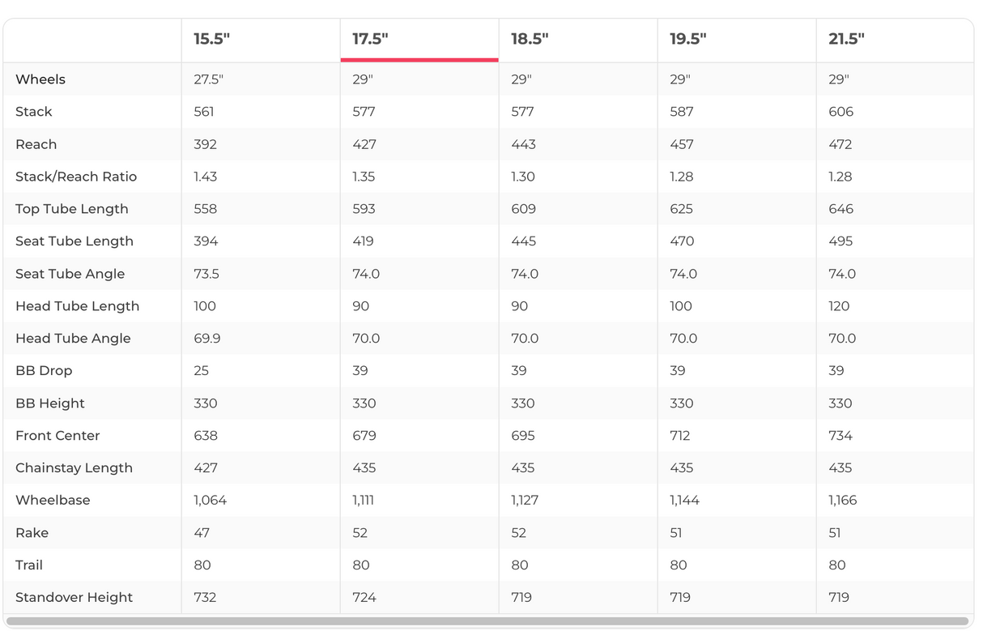Select the Stack/Reach Ratio row label
983x644 pixels.
76,177
